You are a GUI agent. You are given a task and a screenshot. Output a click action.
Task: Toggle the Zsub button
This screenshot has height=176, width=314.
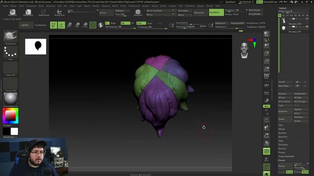(149, 23)
